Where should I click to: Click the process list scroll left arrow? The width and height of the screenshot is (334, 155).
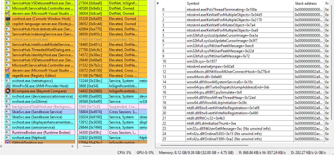click(x=2, y=146)
